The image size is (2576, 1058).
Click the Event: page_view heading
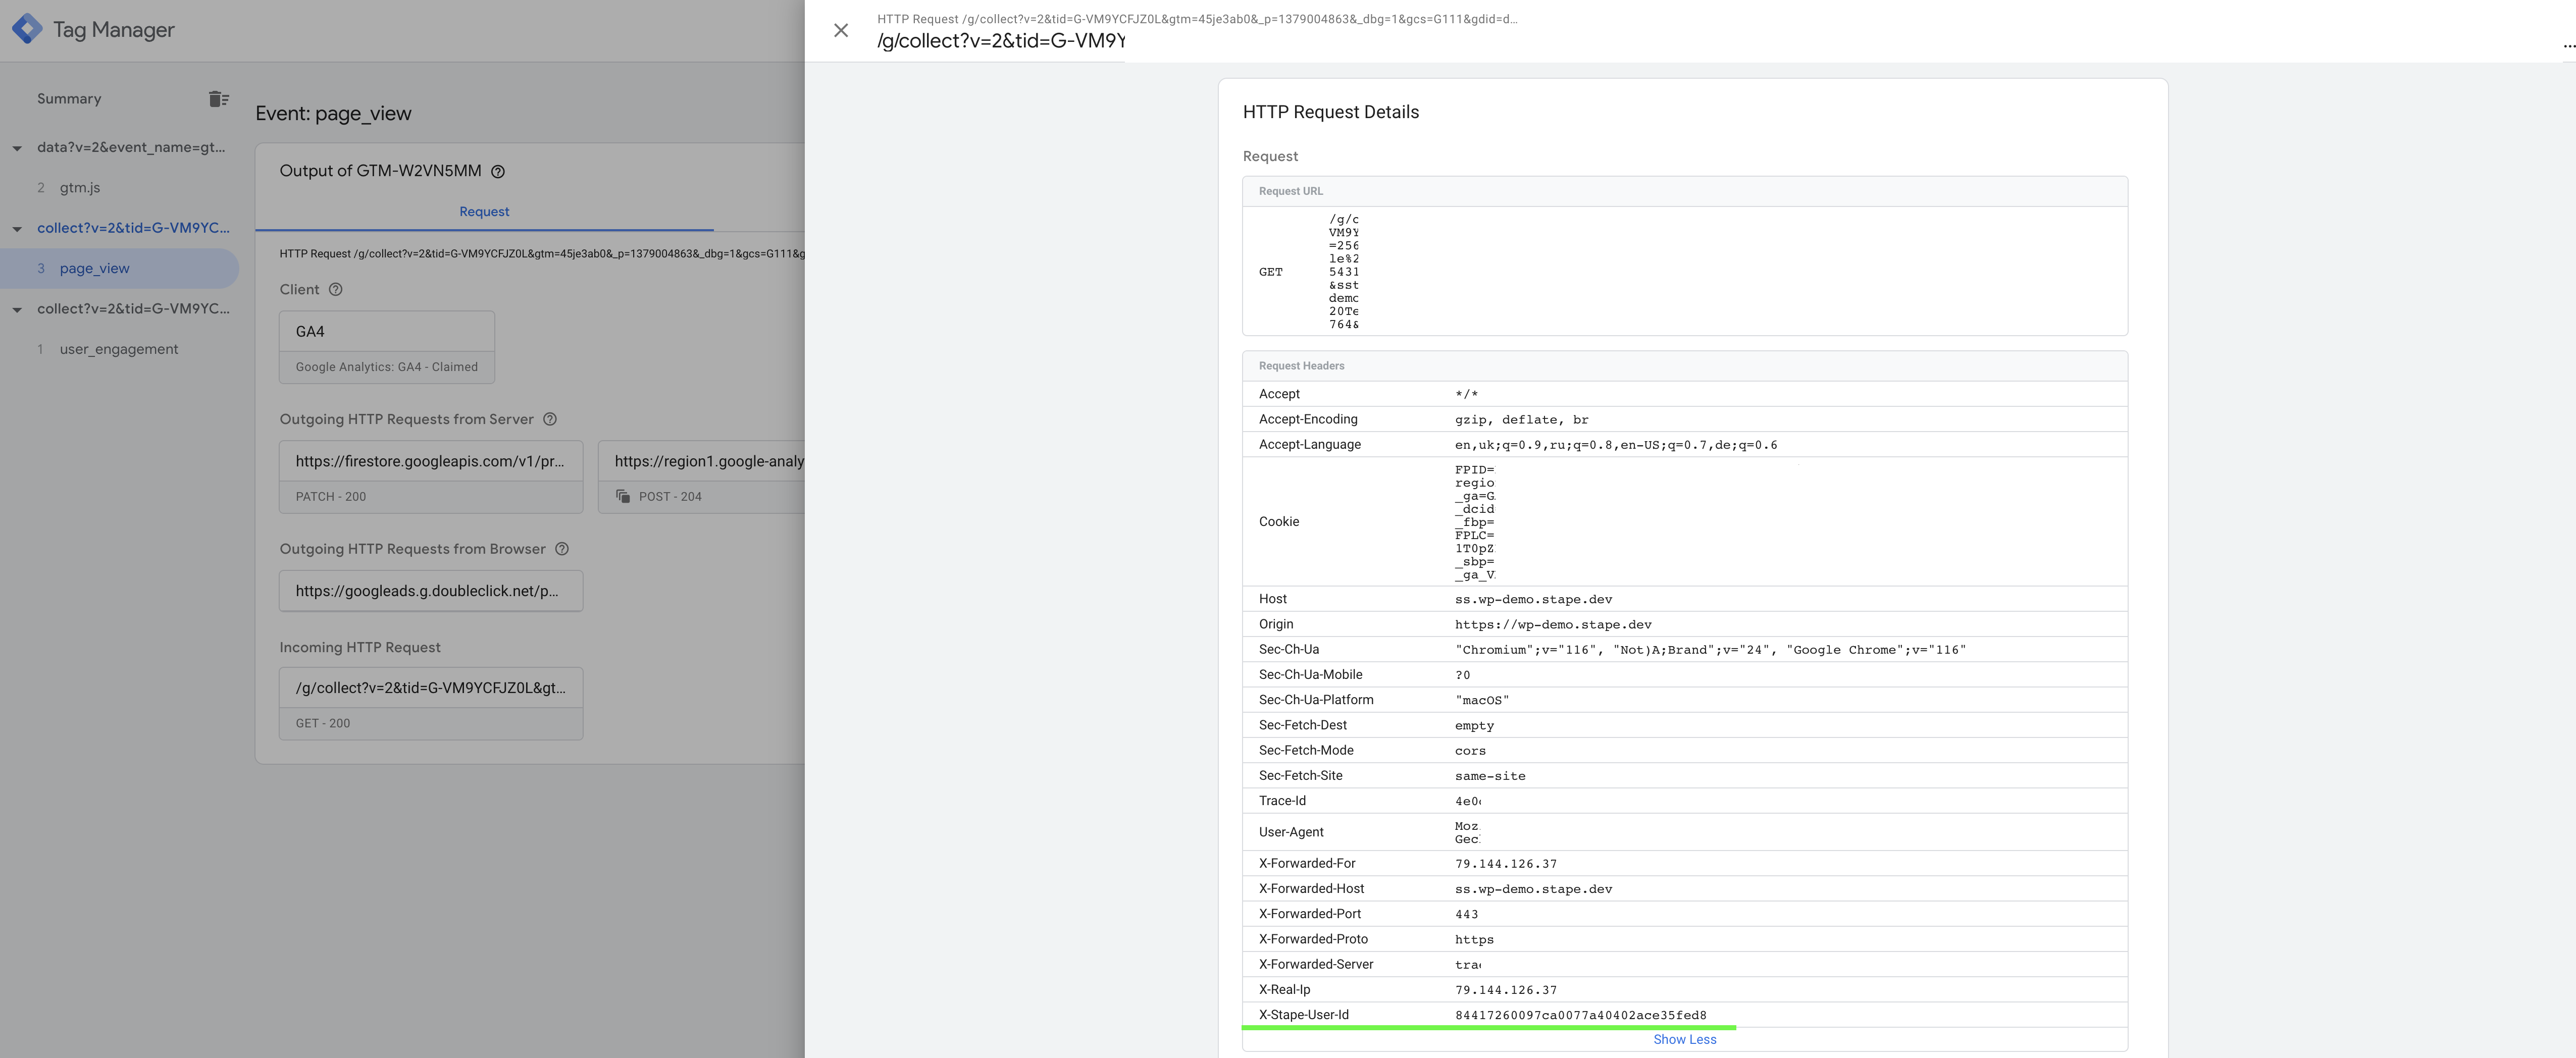pyautogui.click(x=333, y=113)
